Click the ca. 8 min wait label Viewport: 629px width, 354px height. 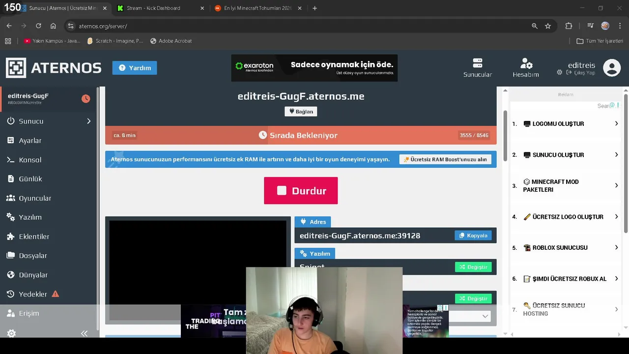point(124,135)
